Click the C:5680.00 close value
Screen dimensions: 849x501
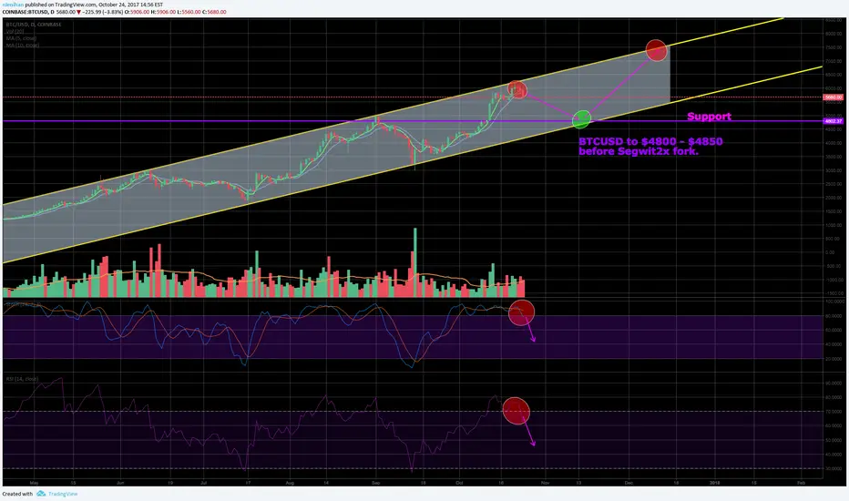[214, 12]
